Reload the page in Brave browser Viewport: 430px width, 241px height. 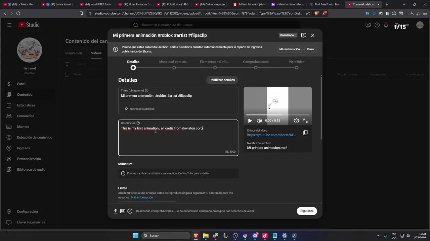click(x=18, y=13)
